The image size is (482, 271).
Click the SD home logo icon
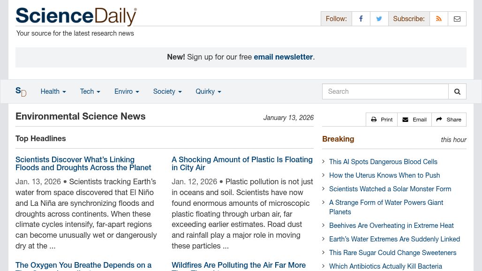pyautogui.click(x=21, y=91)
